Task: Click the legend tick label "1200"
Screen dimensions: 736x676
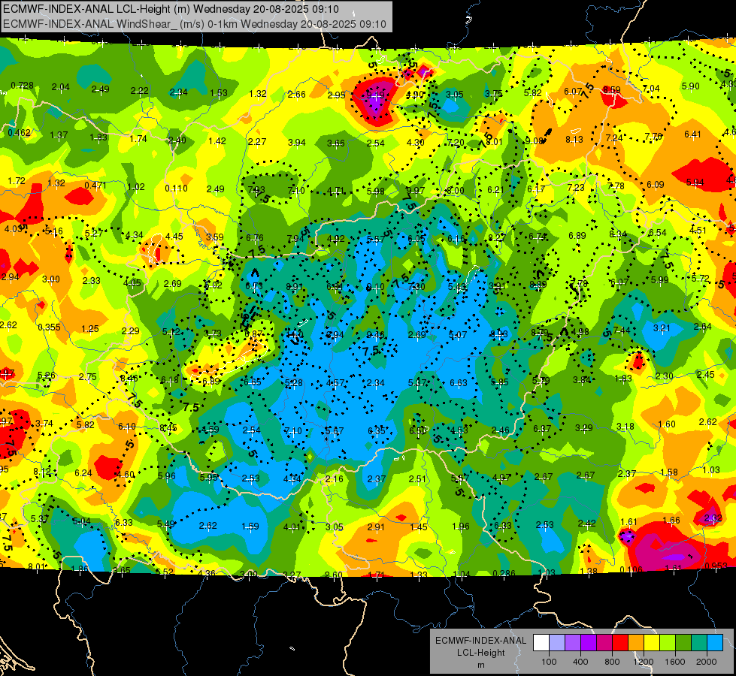Action: point(643,662)
